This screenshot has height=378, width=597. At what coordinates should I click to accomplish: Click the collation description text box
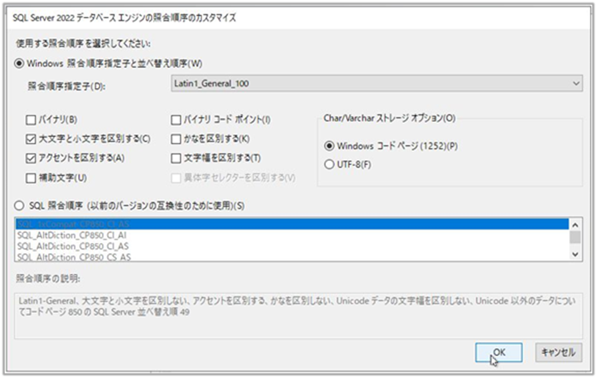(298, 316)
